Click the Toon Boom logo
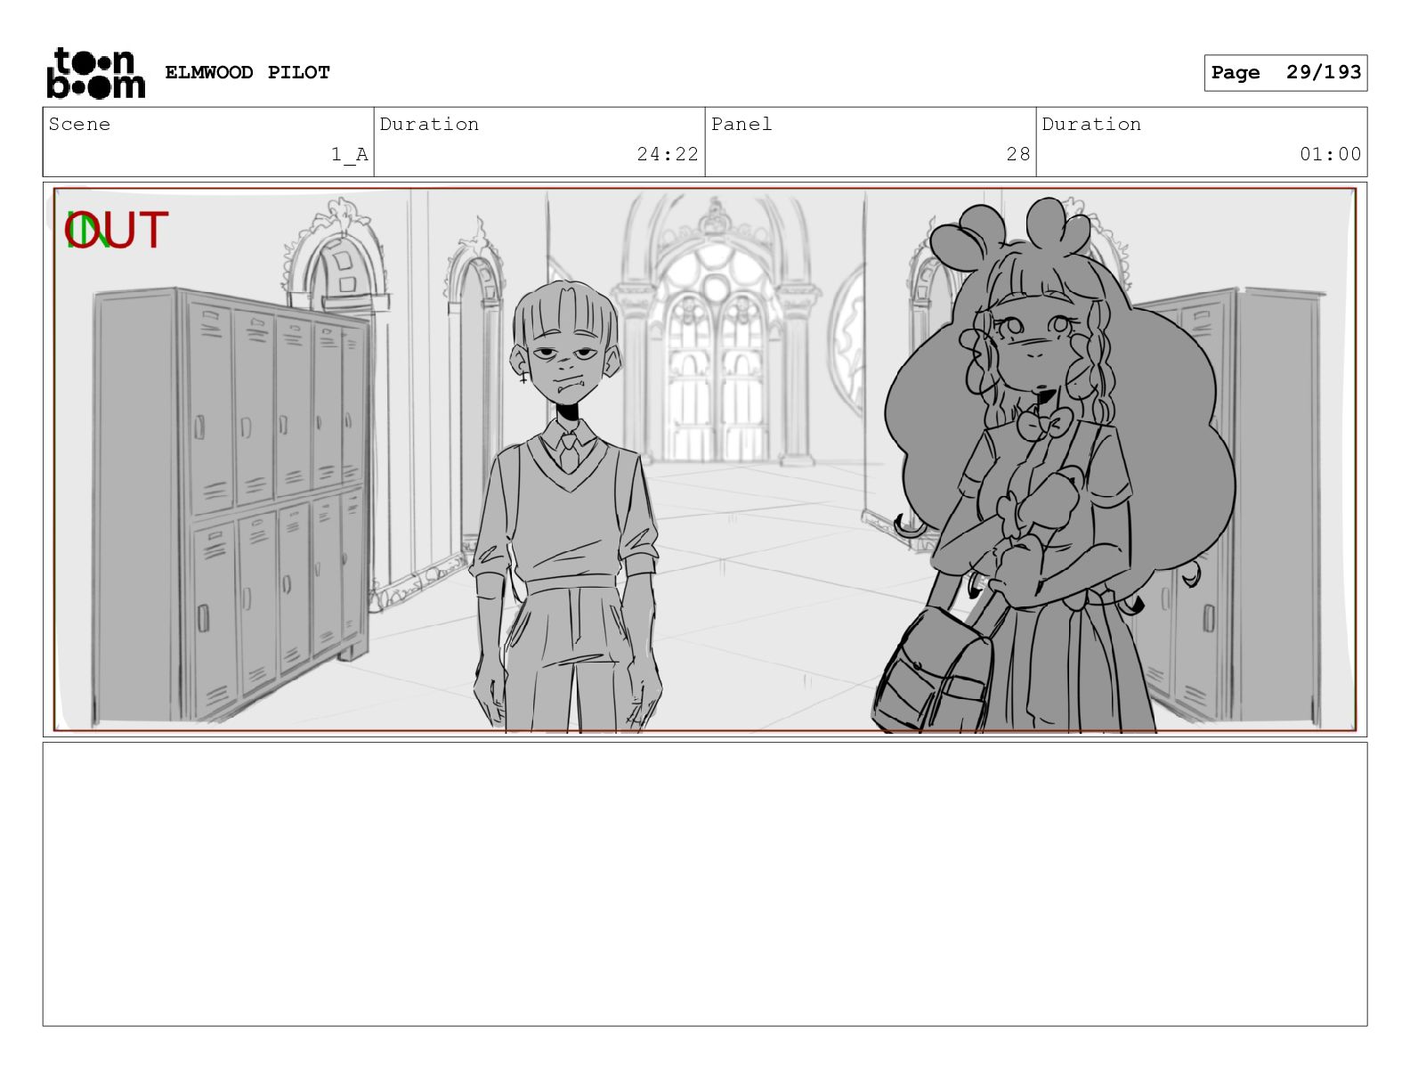 [95, 73]
